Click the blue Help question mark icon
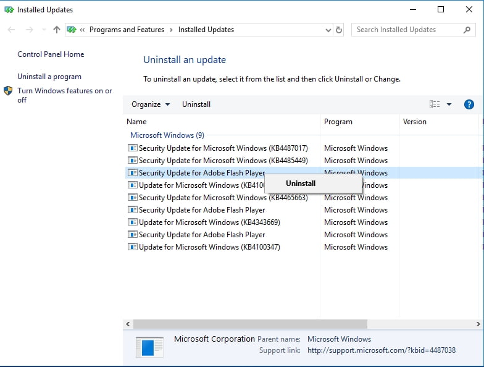Image resolution: width=484 pixels, height=367 pixels. tap(469, 104)
